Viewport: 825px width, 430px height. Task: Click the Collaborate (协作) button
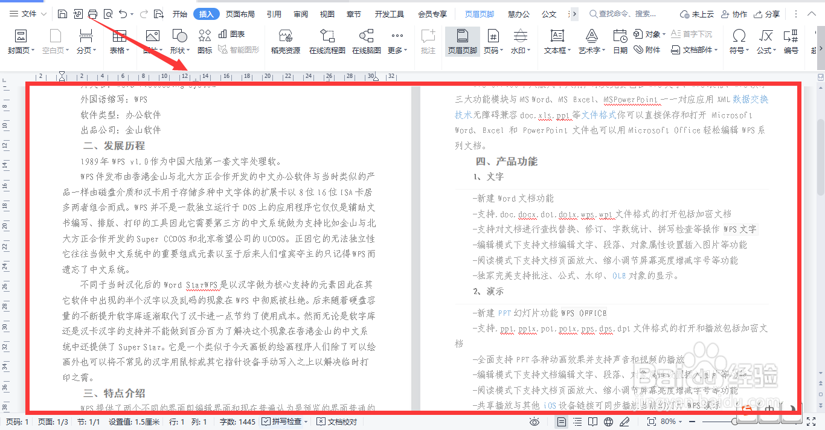coord(734,14)
